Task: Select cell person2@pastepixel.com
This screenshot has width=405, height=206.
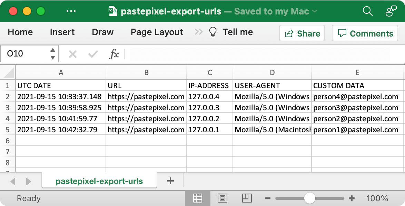Action: point(357,119)
